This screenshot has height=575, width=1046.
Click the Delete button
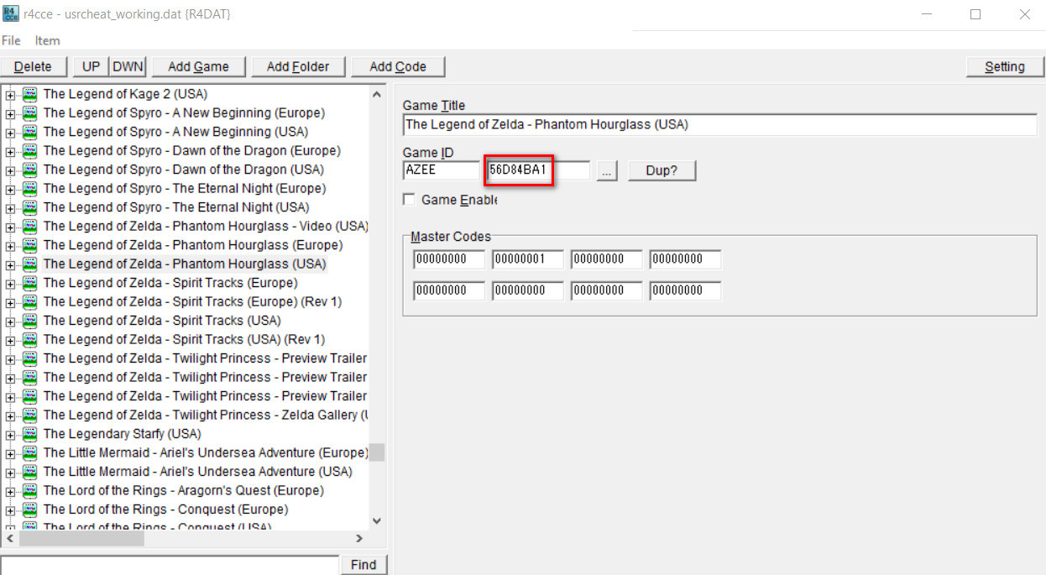(33, 66)
